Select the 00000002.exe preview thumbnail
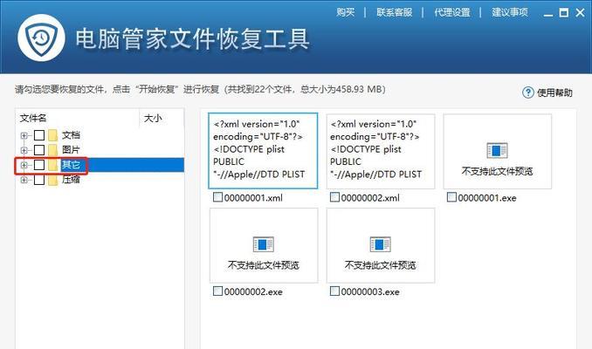This screenshot has width=592, height=349. tap(264, 245)
